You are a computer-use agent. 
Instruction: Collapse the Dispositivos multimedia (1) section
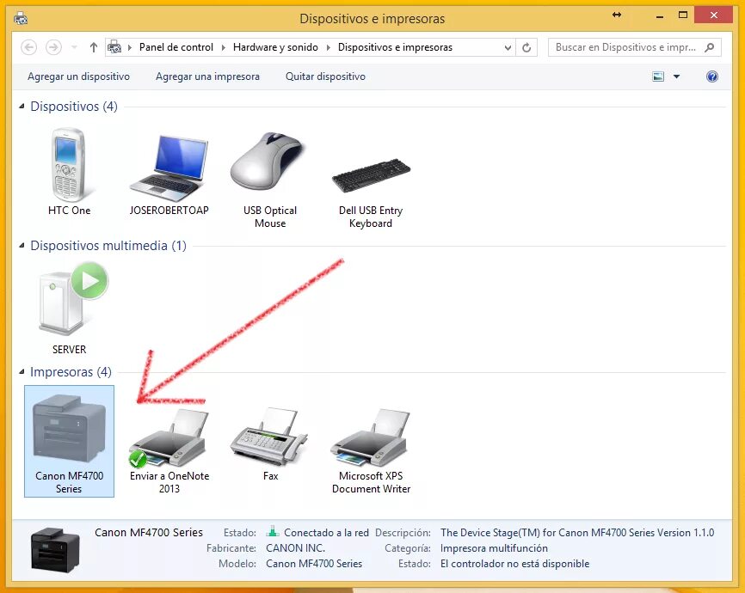22,246
